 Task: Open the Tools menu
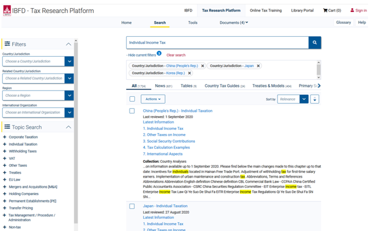[x=193, y=23]
